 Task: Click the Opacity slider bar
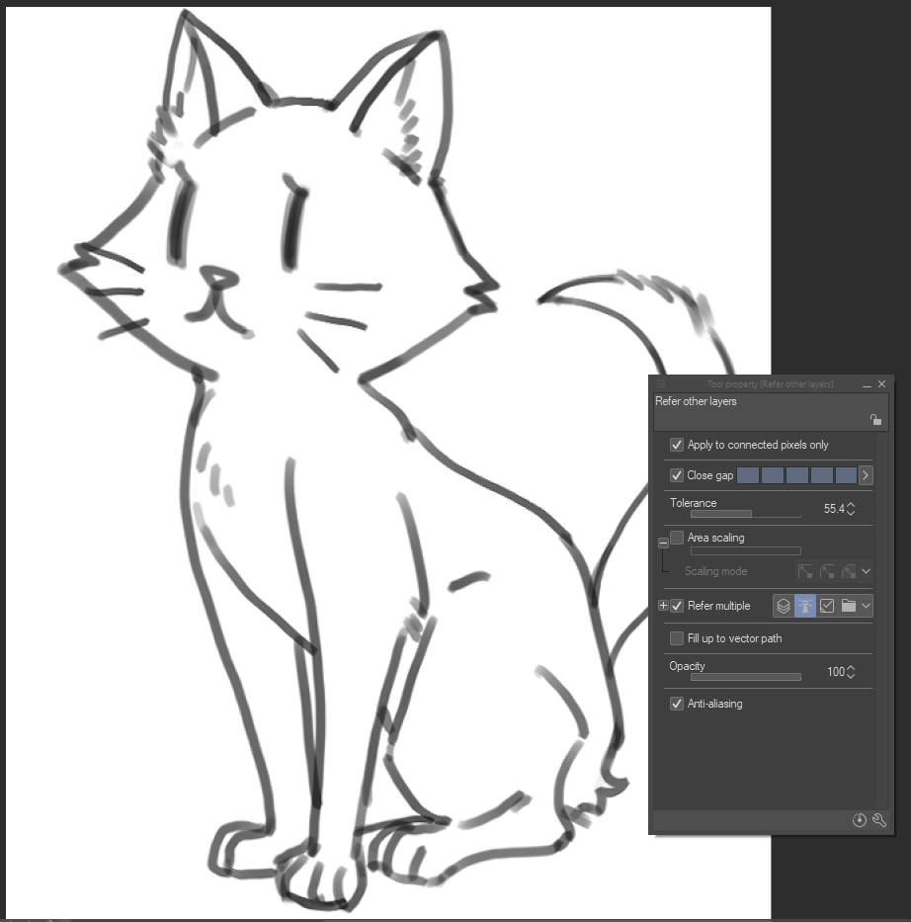tap(745, 677)
